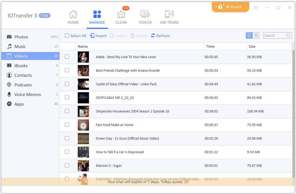Click the Refresh button
Screen dimensions: 296x194
click(160, 36)
